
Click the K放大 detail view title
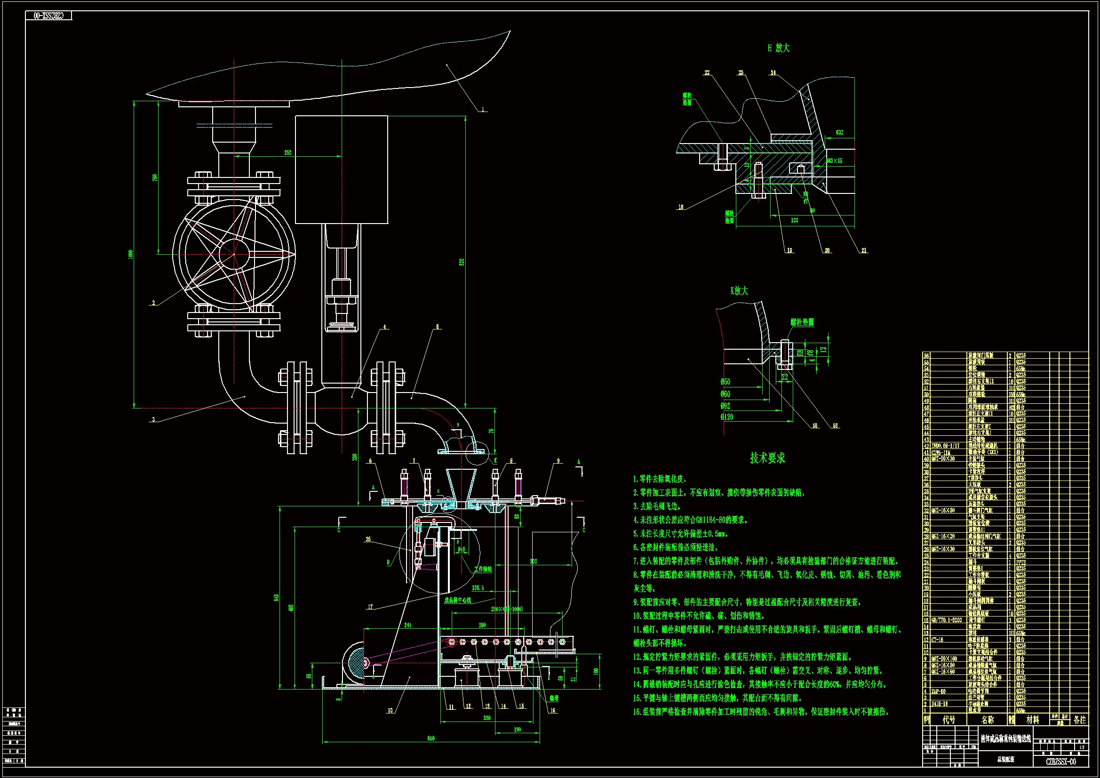(x=739, y=291)
